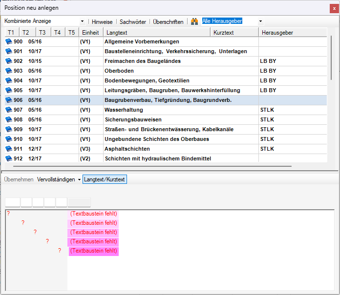340x295 pixels.
Task: Select row Freimachen des Baugeländes
Action: point(166,61)
